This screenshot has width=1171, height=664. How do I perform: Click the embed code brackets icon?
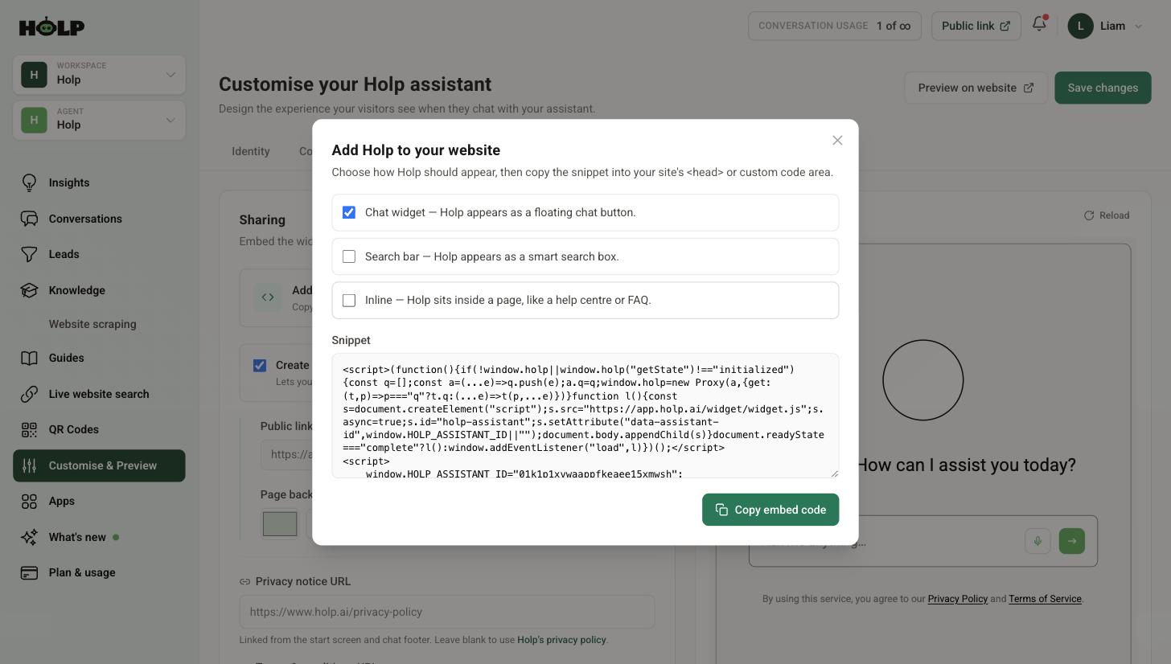[x=268, y=297]
